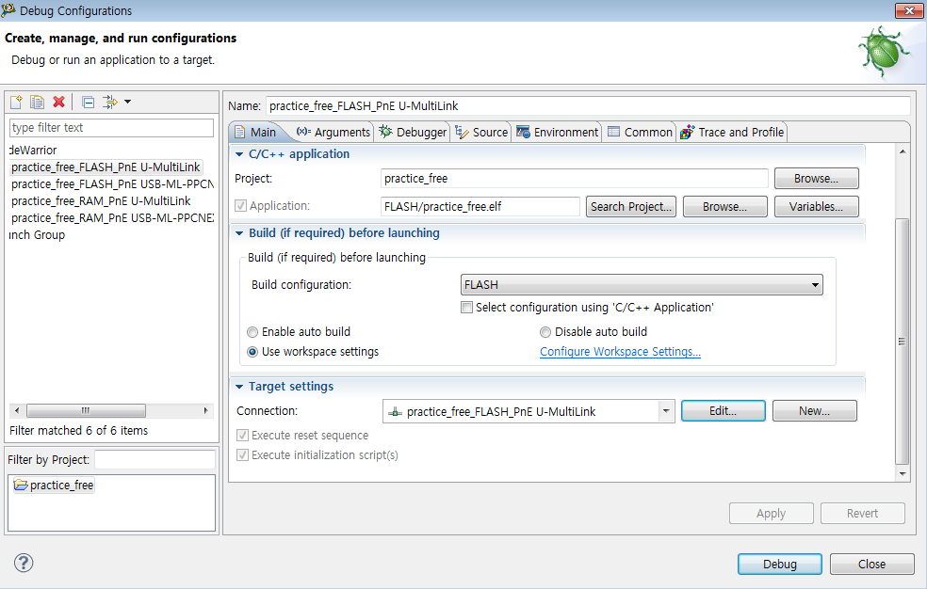Expand the Connection dropdown arrow
This screenshot has width=927, height=589.
(667, 411)
